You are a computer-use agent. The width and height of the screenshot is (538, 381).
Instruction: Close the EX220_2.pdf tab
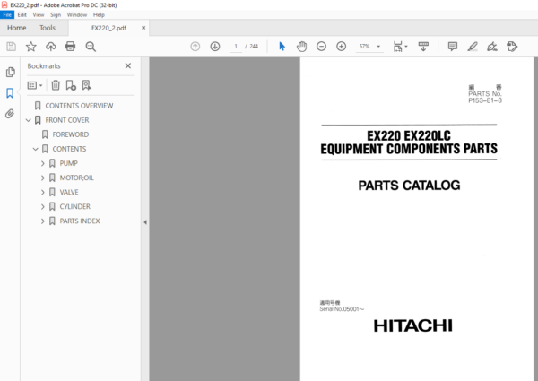point(143,28)
